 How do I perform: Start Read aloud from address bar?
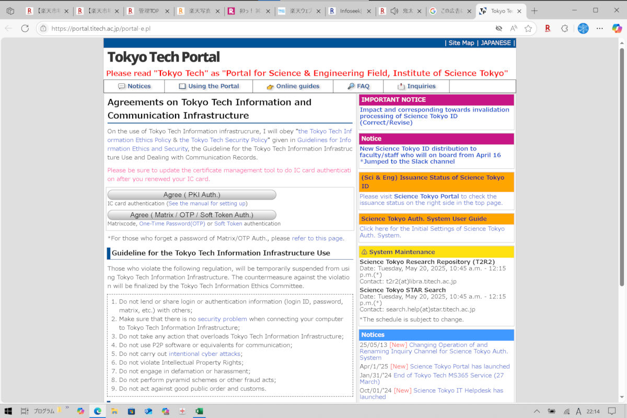(514, 28)
